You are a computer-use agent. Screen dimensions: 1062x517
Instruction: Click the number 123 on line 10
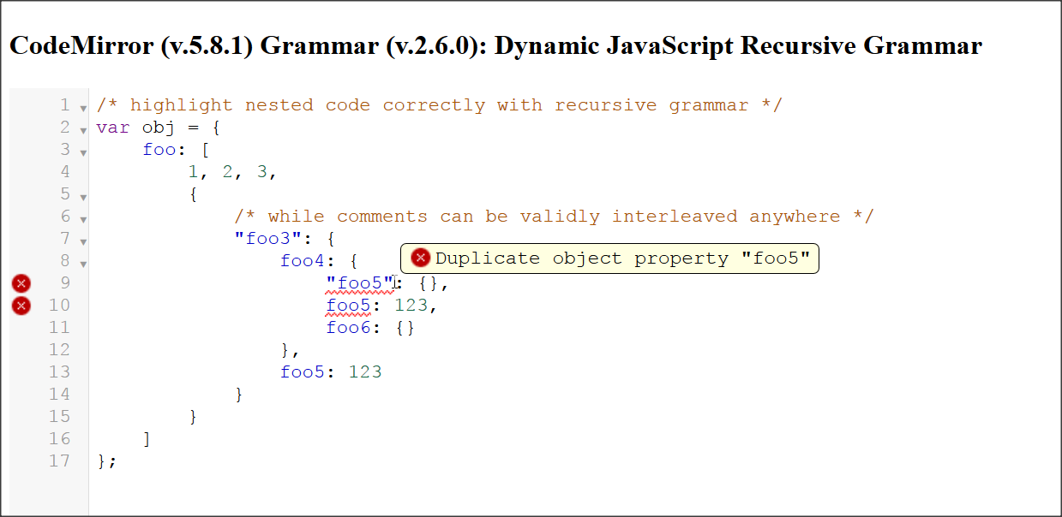411,306
